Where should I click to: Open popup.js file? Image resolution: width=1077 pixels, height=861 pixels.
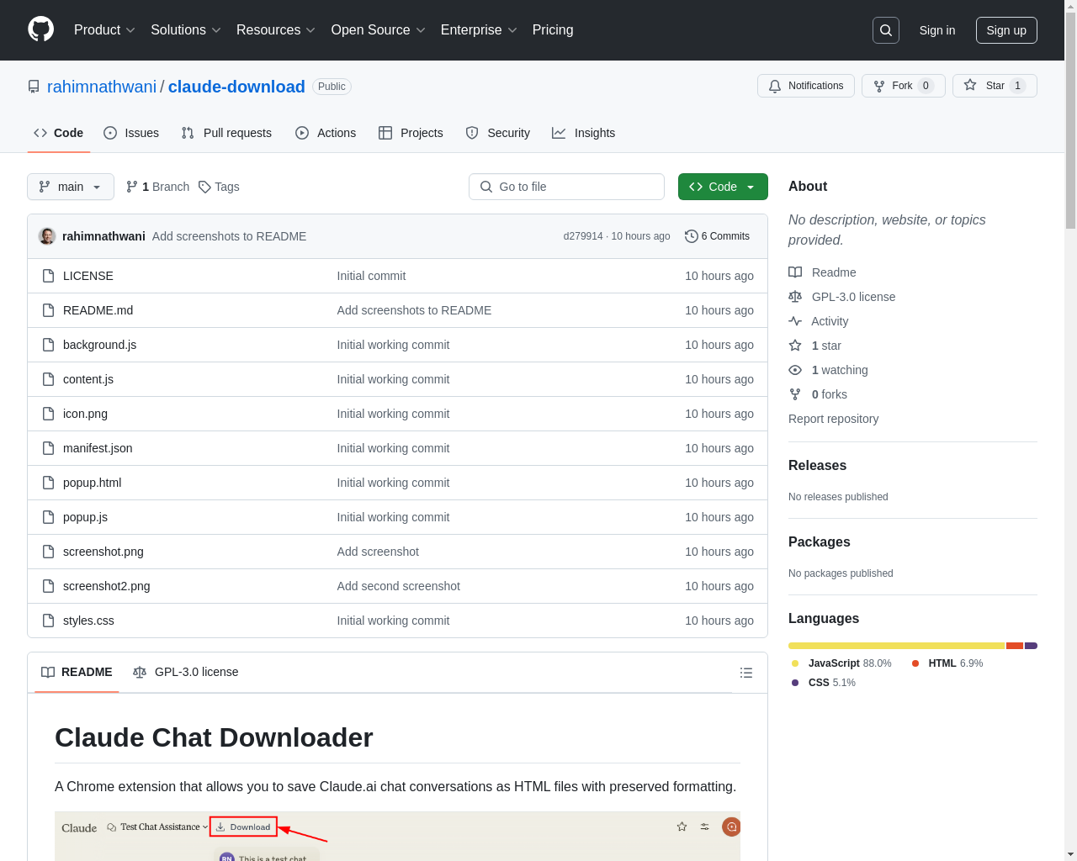pos(85,517)
